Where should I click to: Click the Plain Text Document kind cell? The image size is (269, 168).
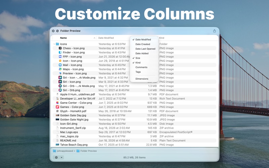coord(172,140)
